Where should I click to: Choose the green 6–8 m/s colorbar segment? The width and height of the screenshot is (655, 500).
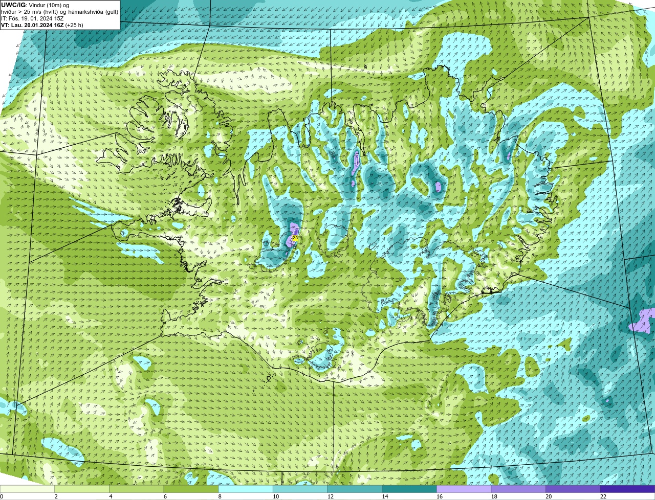pyautogui.click(x=191, y=489)
